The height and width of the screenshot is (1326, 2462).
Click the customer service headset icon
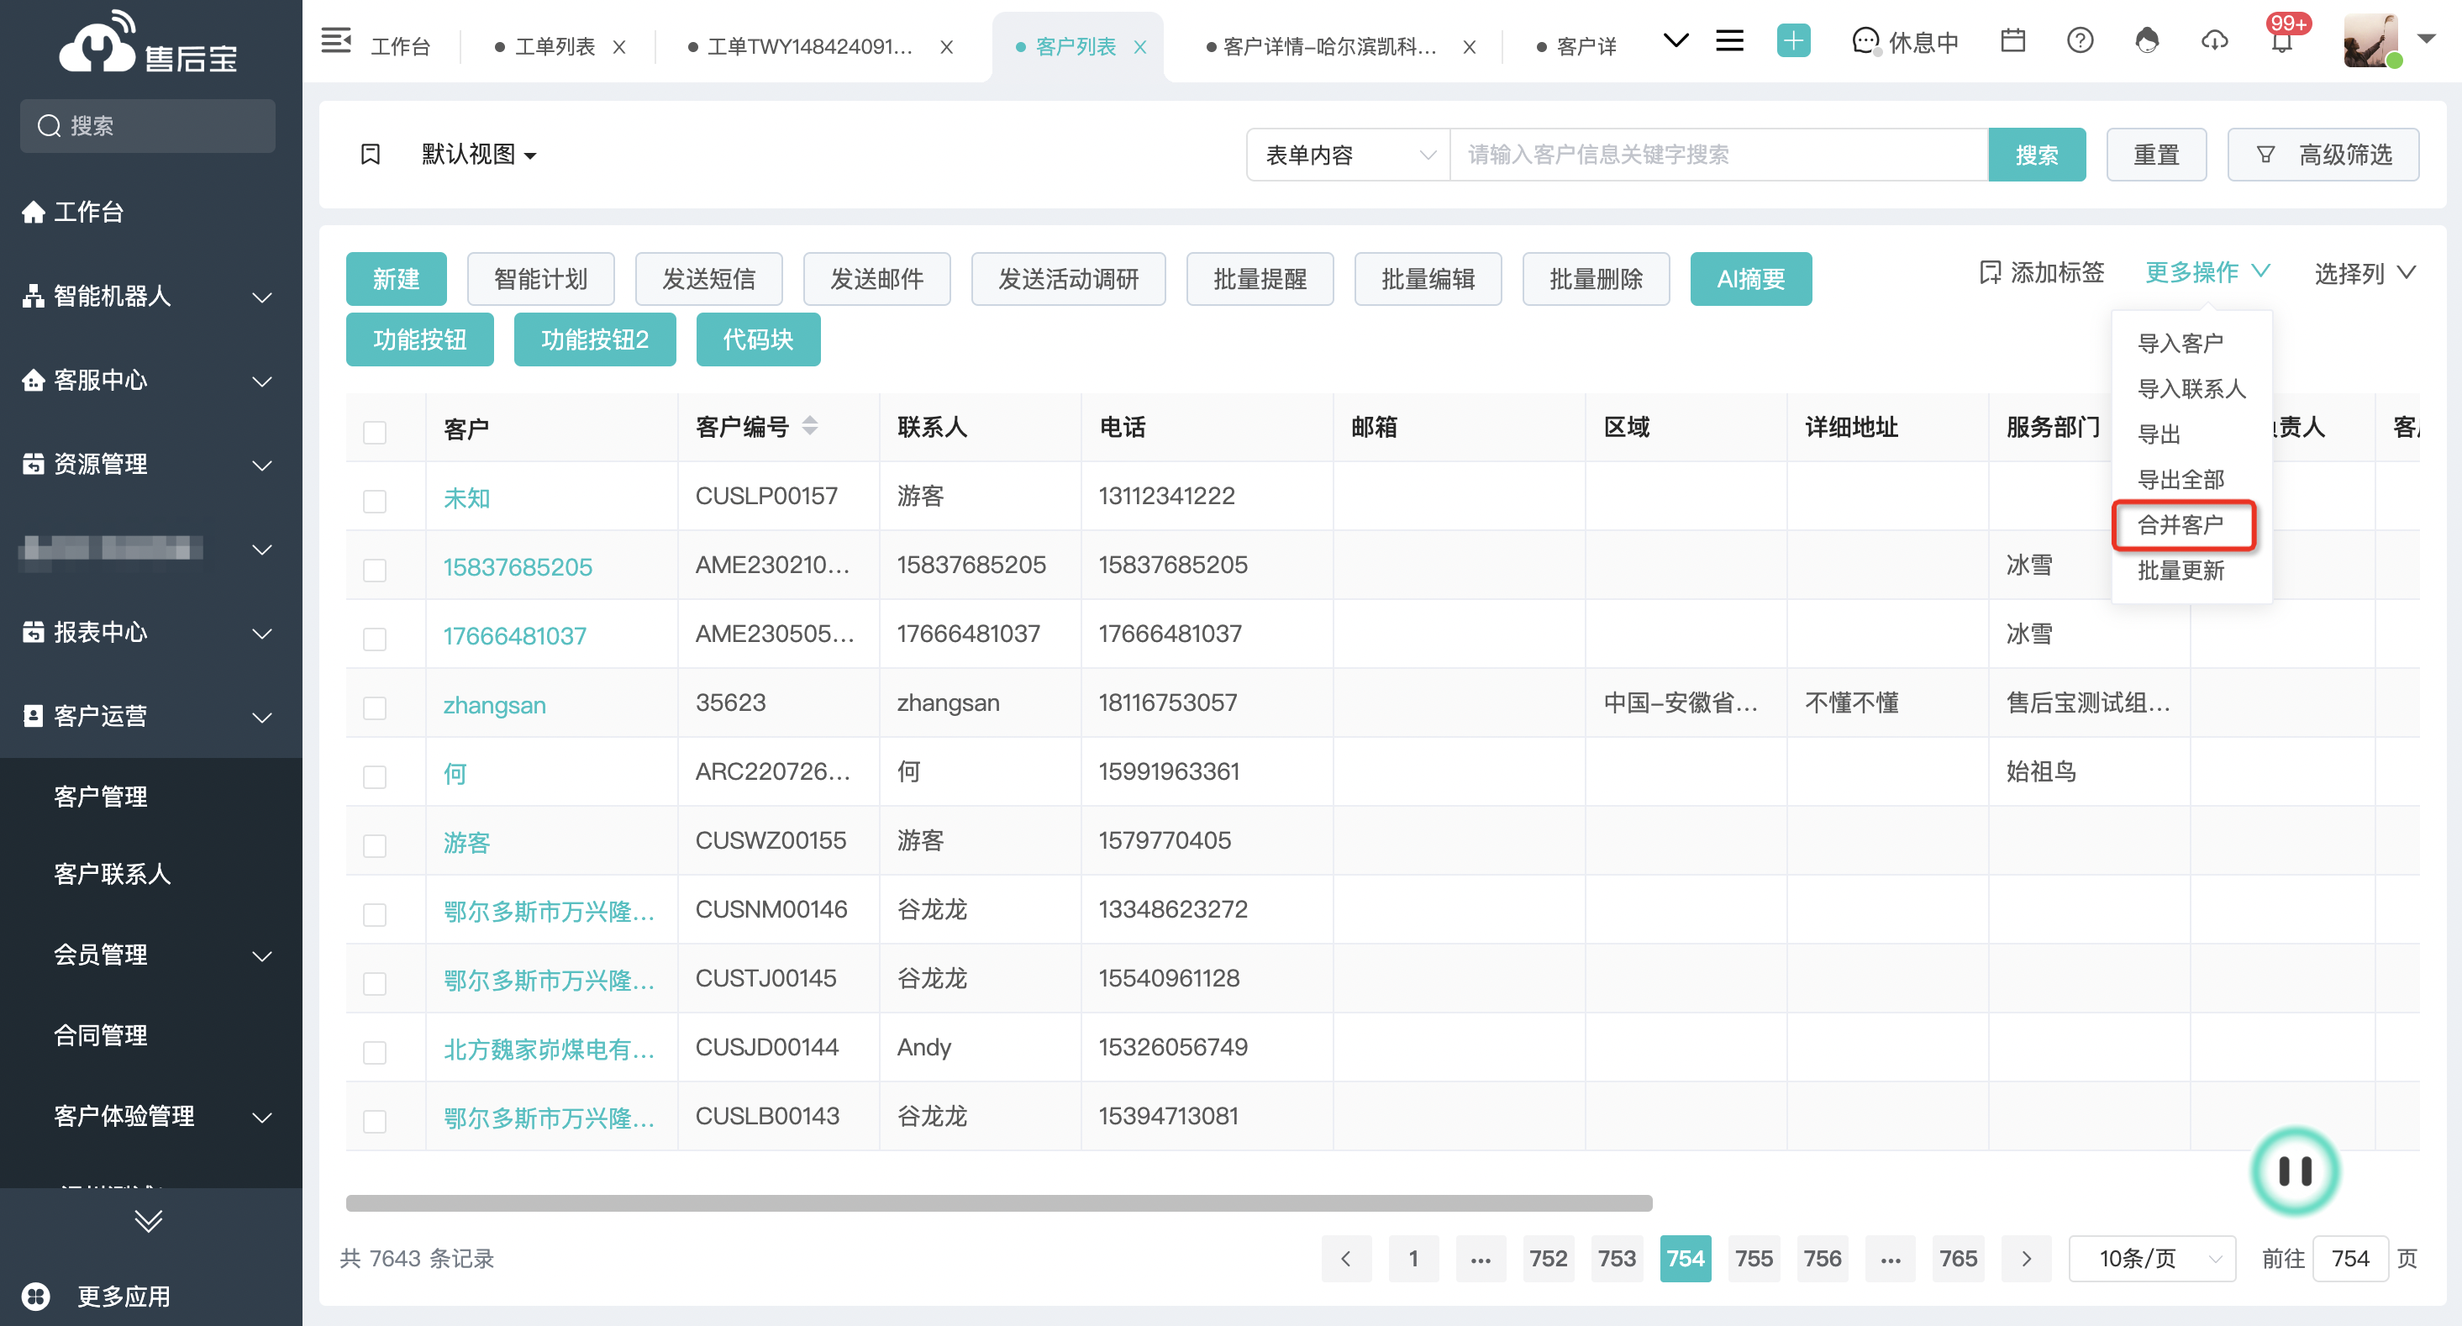2147,41
